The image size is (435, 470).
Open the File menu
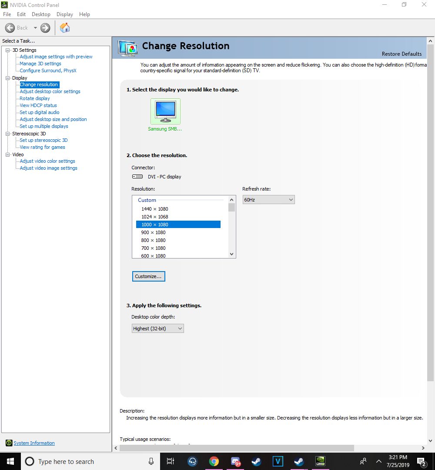click(x=7, y=14)
